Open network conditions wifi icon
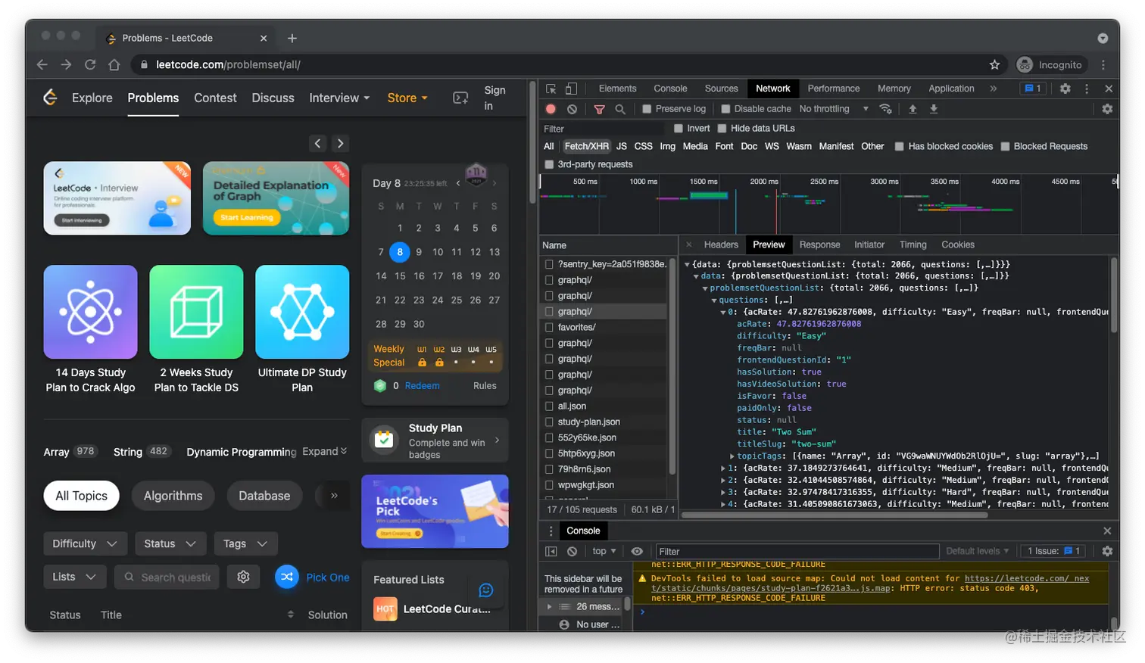The height and width of the screenshot is (663, 1145). (x=885, y=109)
